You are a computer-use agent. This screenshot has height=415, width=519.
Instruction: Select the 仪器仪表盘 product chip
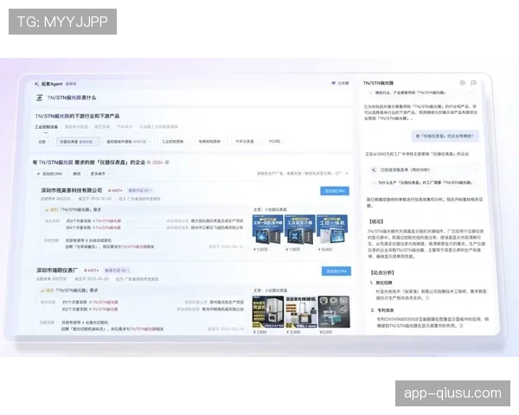78,142
